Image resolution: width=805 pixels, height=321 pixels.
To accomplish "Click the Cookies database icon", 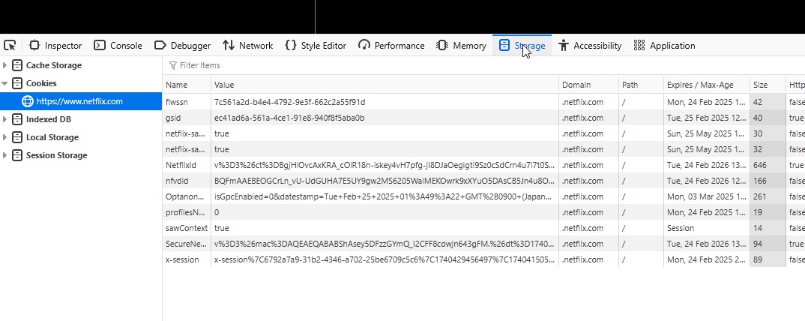I will click(x=17, y=83).
